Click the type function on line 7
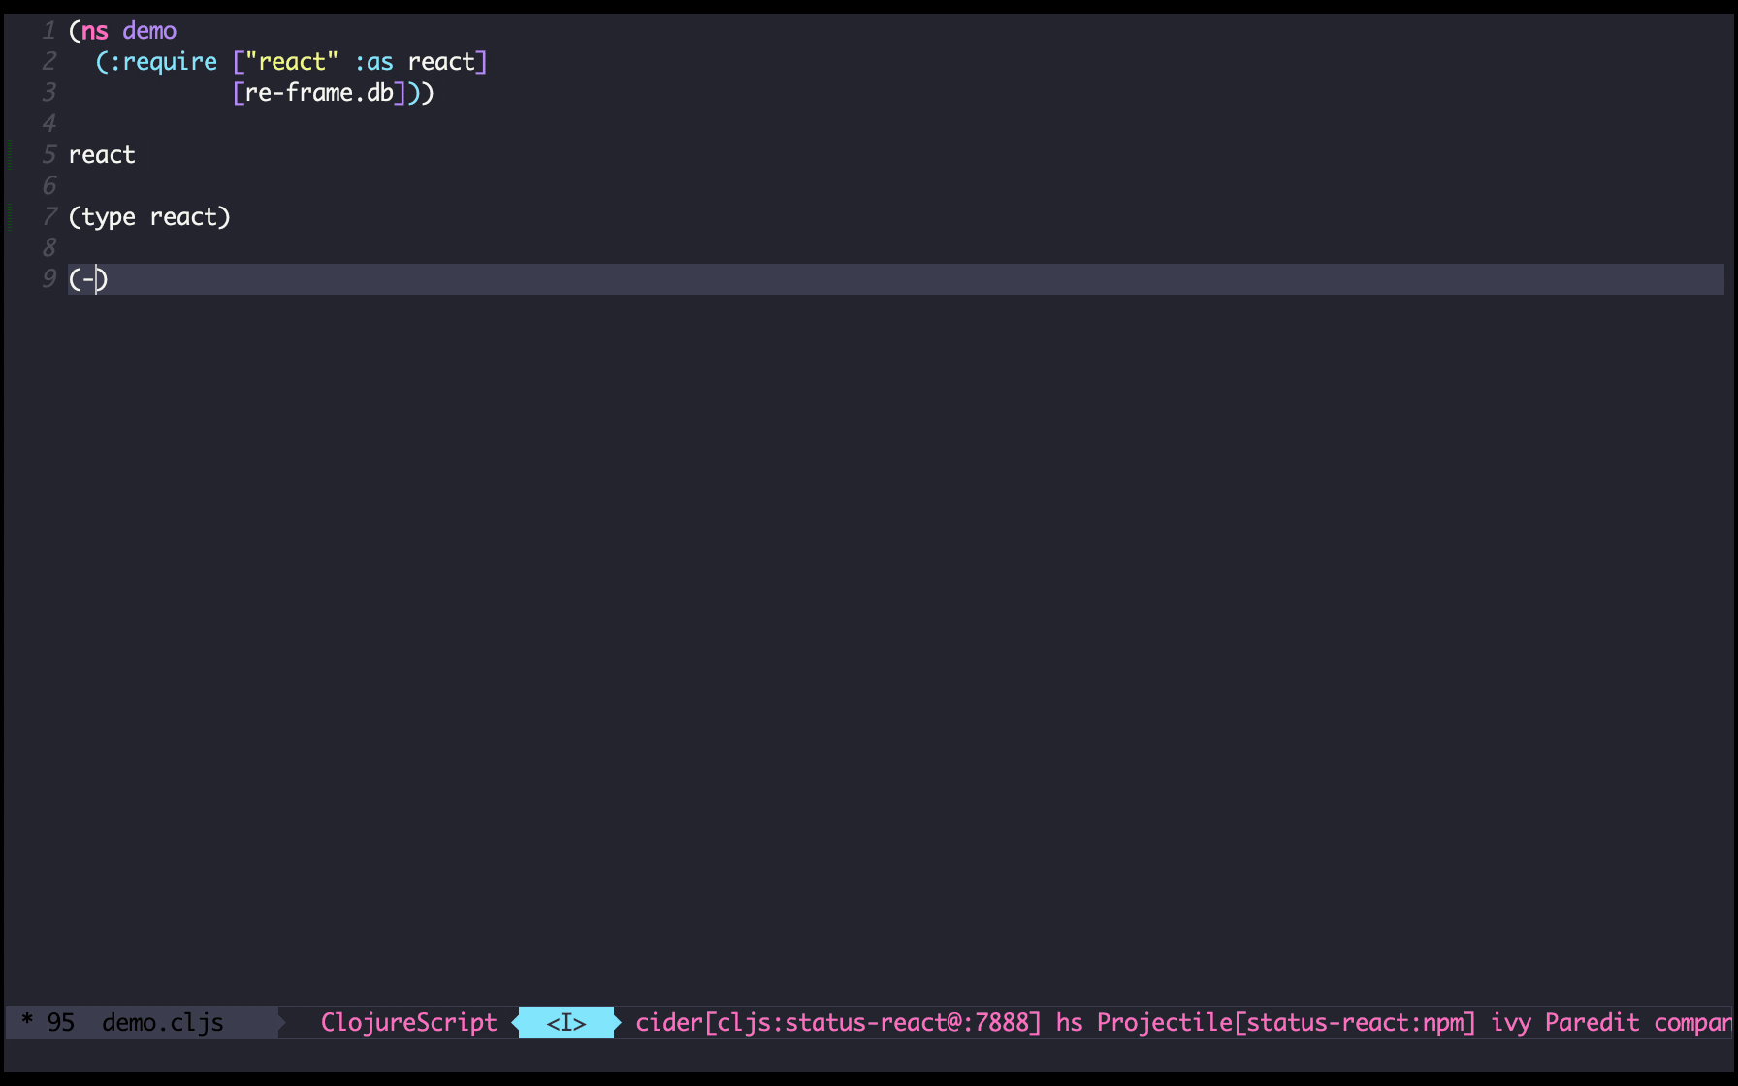The height and width of the screenshot is (1086, 1738). point(109,217)
